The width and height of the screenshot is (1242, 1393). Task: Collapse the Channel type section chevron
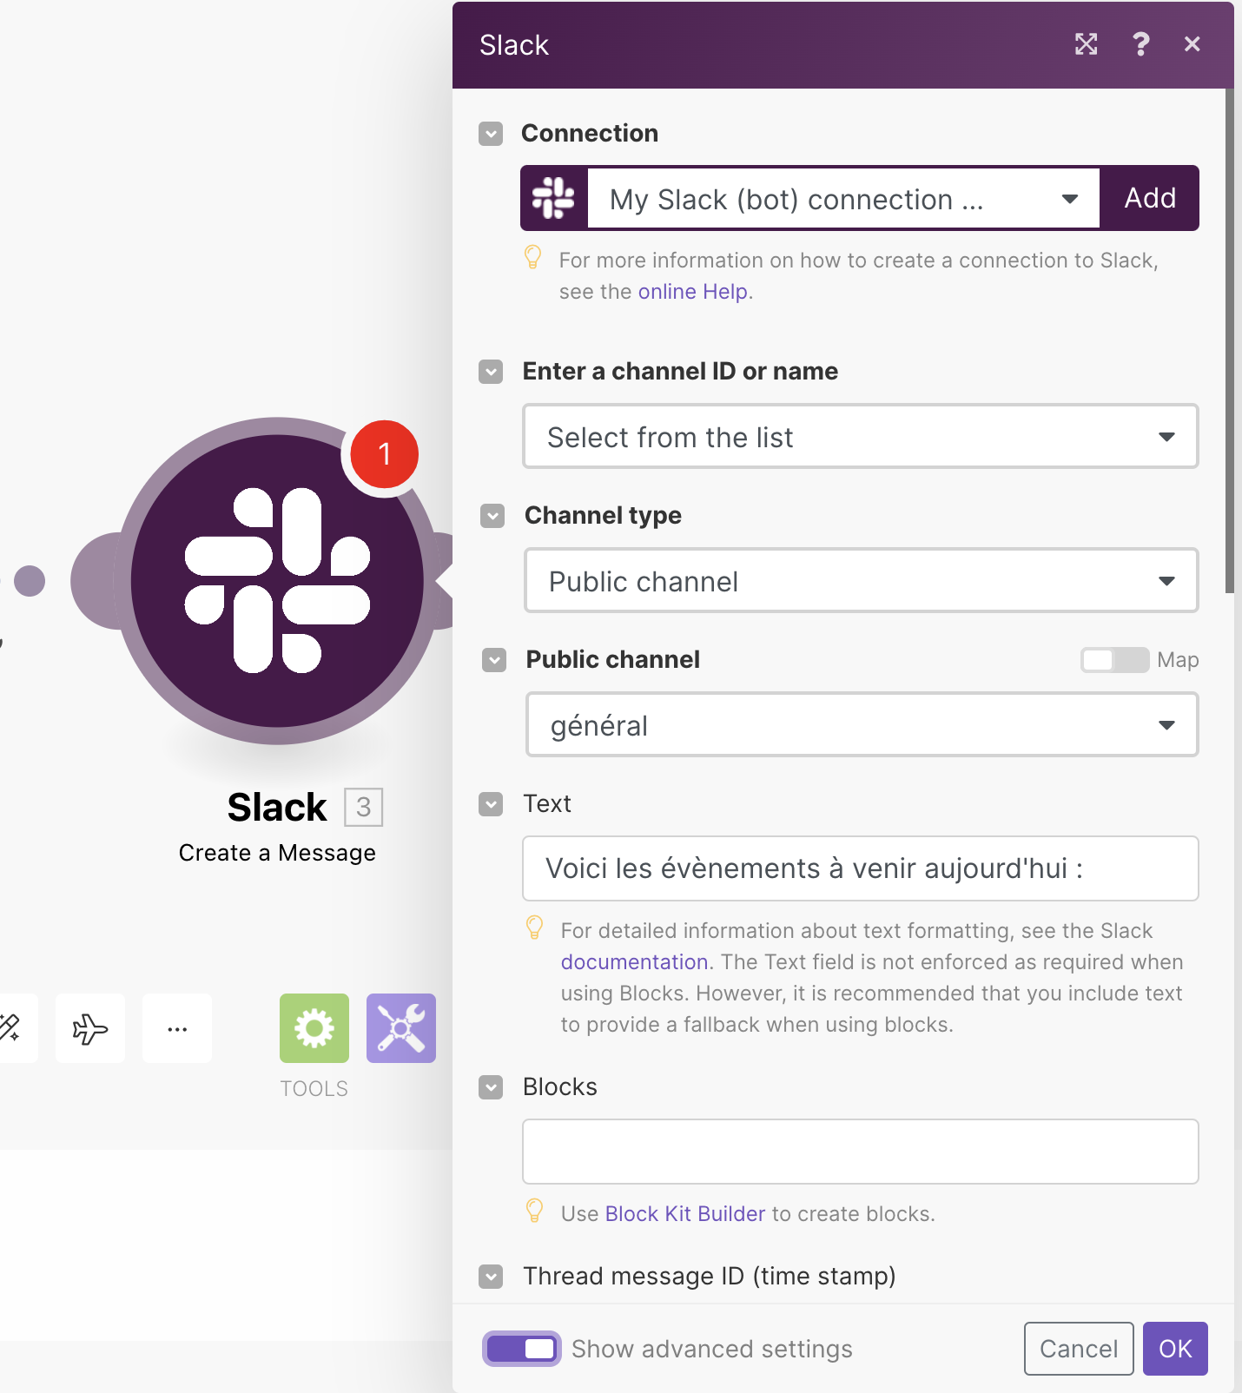tap(492, 516)
